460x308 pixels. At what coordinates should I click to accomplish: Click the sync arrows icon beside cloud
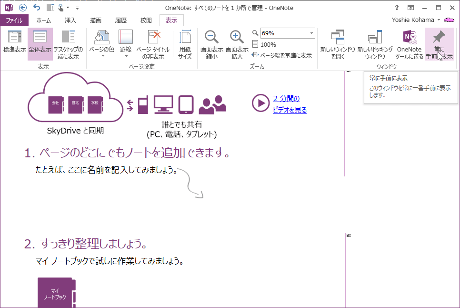(x=130, y=105)
